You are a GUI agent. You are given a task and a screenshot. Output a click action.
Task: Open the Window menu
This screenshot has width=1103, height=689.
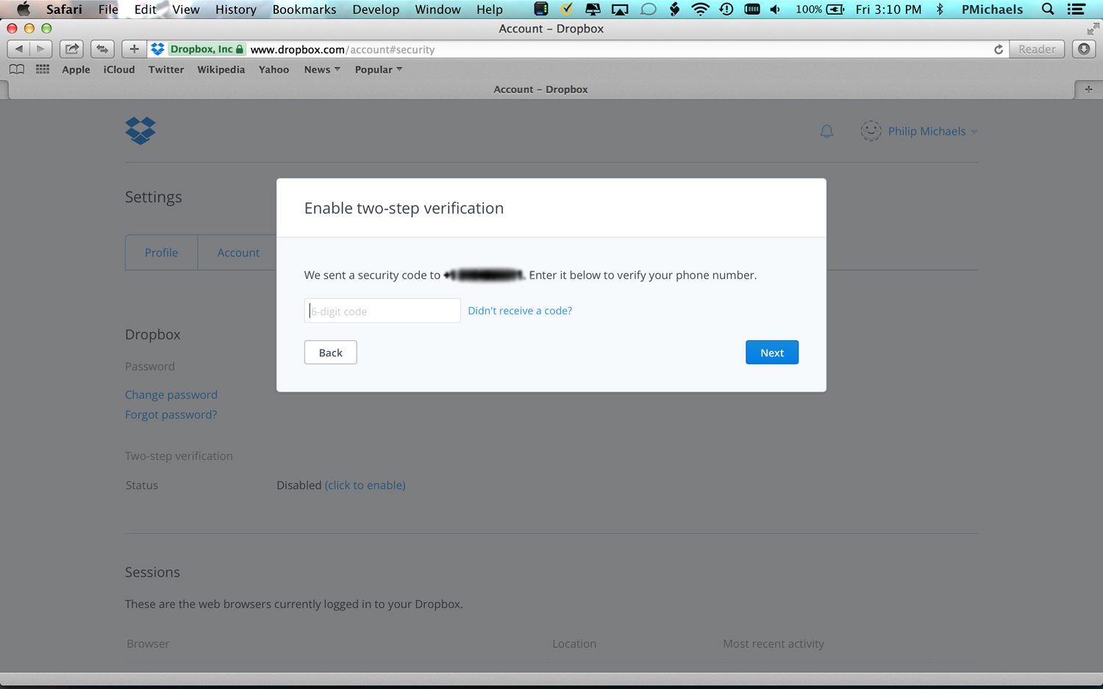438,9
